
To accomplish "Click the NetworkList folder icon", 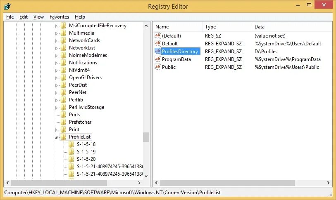I will coord(63,48).
